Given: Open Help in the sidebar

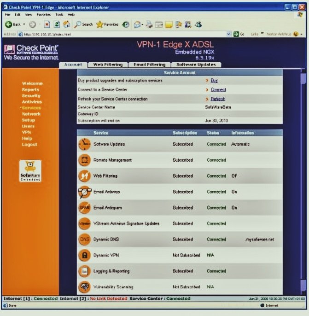Looking at the screenshot, I should point(27,139).
